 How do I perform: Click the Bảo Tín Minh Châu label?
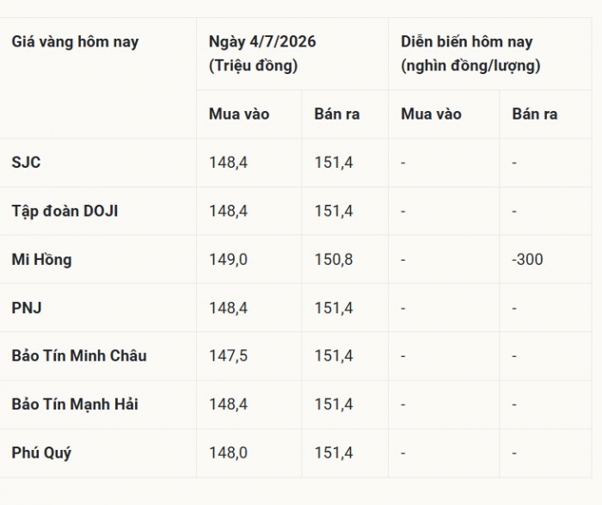coord(79,356)
